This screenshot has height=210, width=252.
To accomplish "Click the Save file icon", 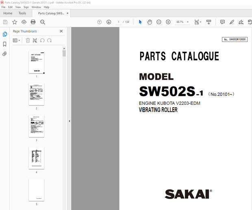I will click(5, 22).
